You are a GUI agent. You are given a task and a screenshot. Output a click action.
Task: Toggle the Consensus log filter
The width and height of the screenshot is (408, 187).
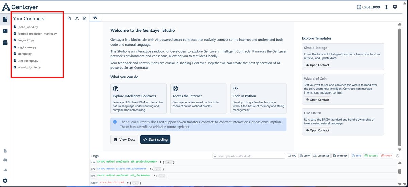321,156
